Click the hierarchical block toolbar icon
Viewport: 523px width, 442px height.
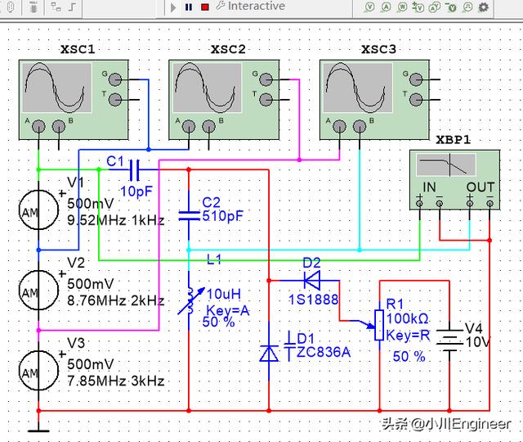(56, 7)
